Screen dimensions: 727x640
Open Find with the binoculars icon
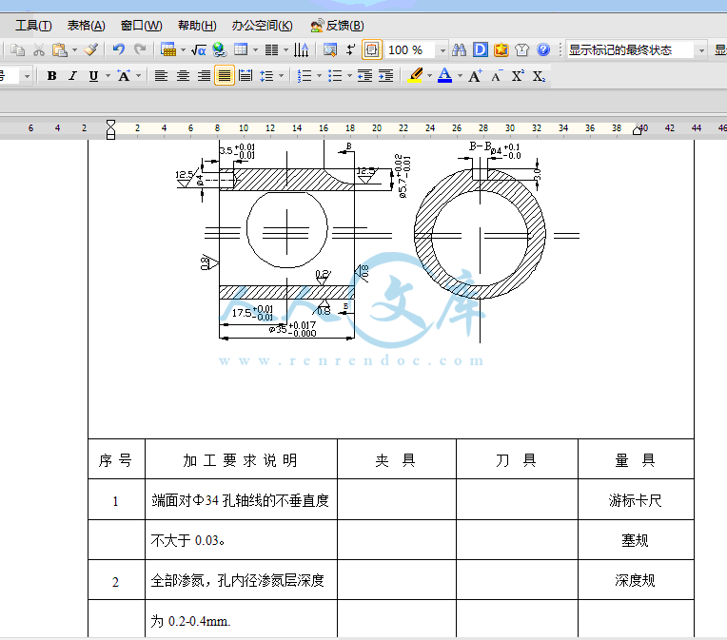(x=459, y=50)
